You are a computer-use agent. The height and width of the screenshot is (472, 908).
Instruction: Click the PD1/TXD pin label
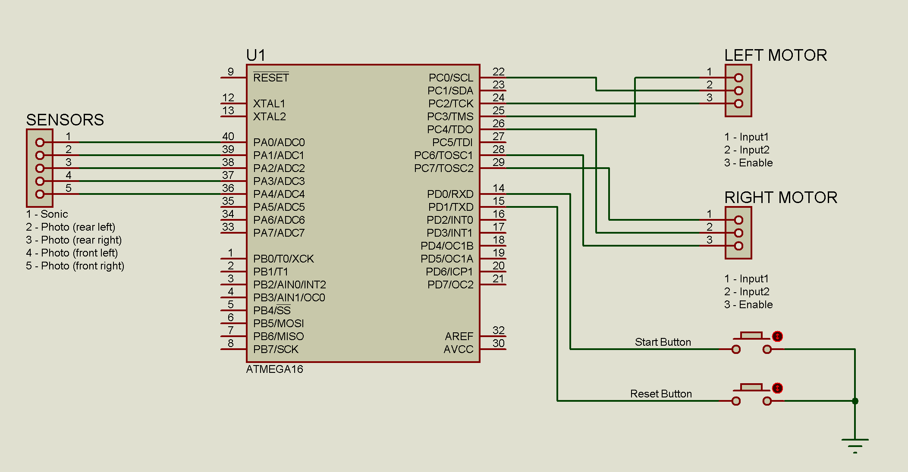click(451, 207)
